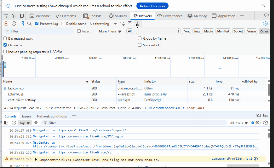This screenshot has width=274, height=168.
Task: Switch to Elements tab
Action: 66,16
